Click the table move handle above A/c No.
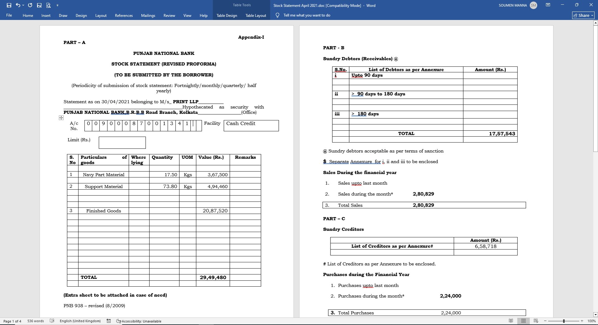Screen dimensions: 598x325 pyautogui.click(x=61, y=118)
